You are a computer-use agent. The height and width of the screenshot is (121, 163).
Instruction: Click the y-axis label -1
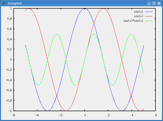pos(10,111)
